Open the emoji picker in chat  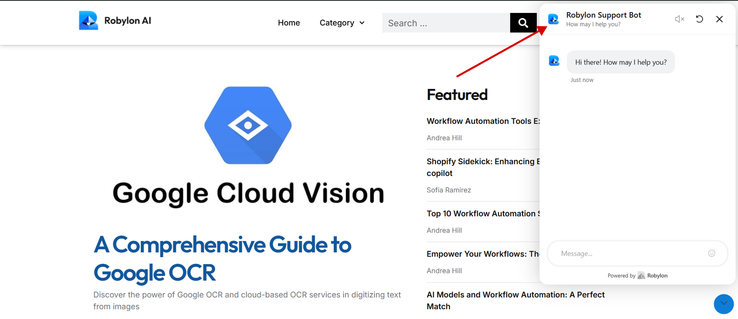coord(712,253)
